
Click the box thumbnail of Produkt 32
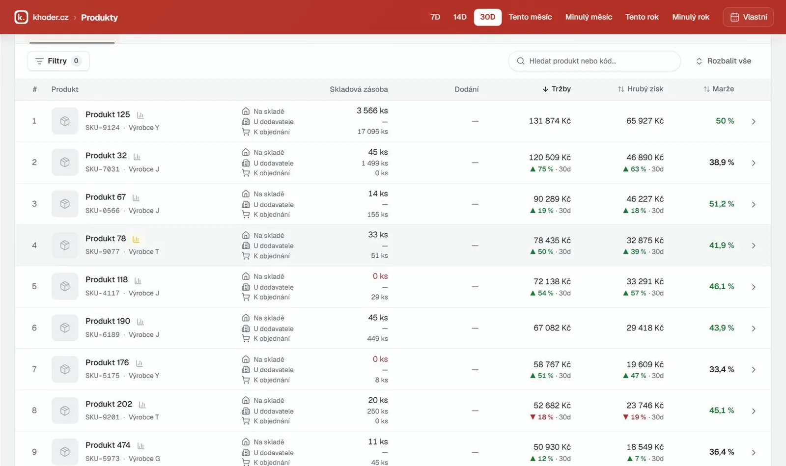click(65, 163)
